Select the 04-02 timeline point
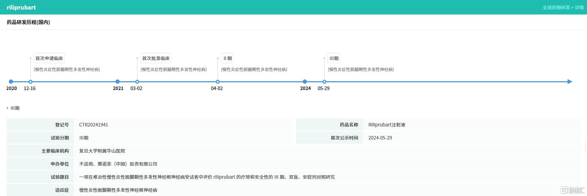Screen dimensions: 587x196 point(218,82)
